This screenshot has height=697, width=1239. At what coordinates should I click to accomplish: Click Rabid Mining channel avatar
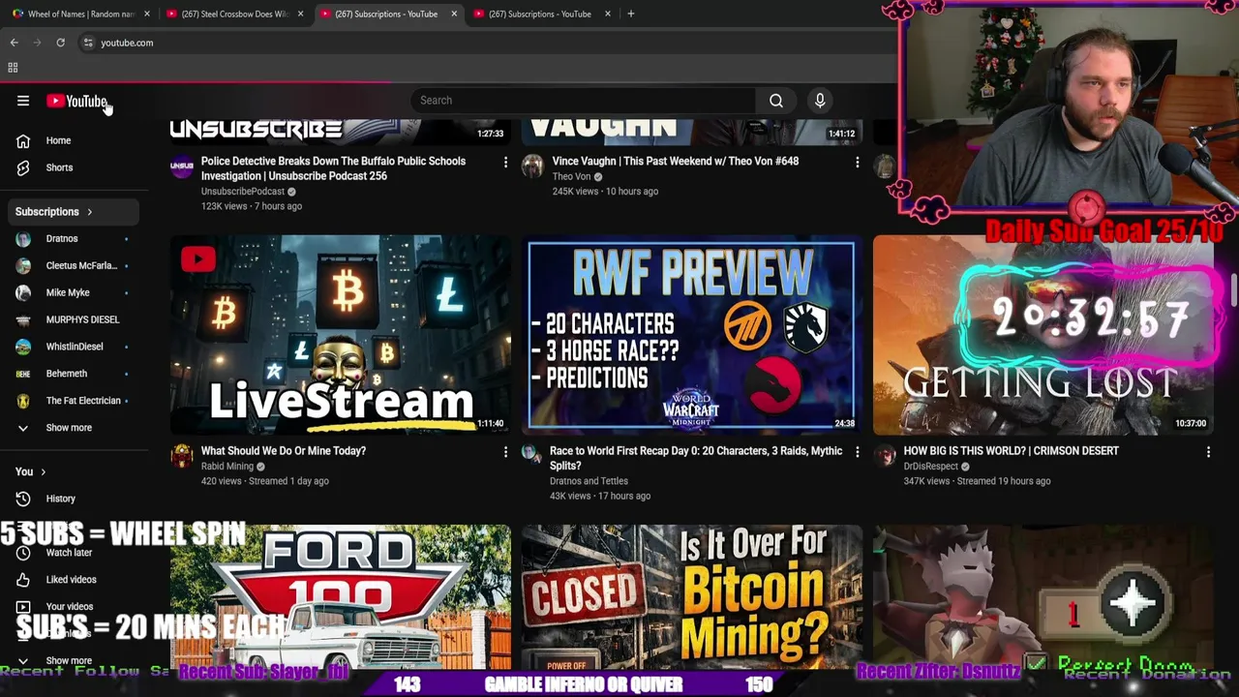coord(182,456)
